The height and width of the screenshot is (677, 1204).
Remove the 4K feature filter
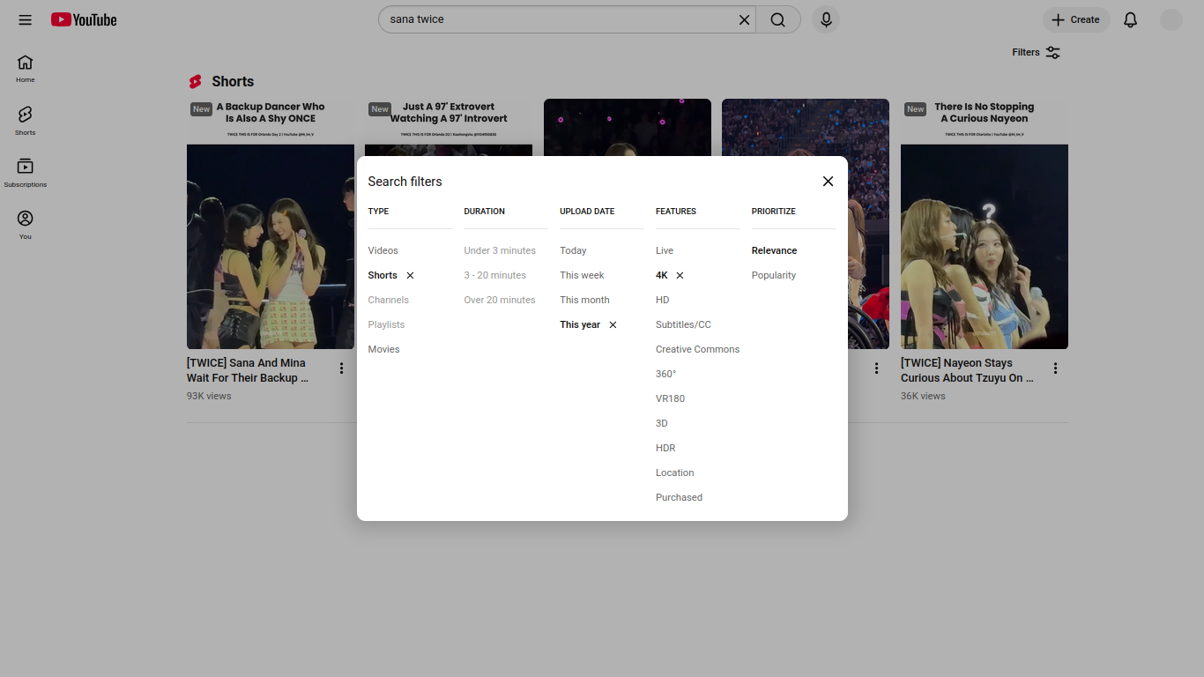(x=680, y=276)
